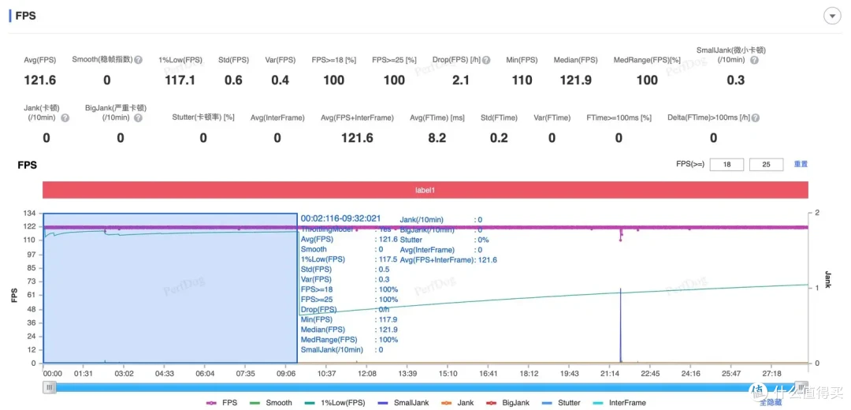
Task: Toggle the InterFrame series in the legend
Action: click(620, 403)
